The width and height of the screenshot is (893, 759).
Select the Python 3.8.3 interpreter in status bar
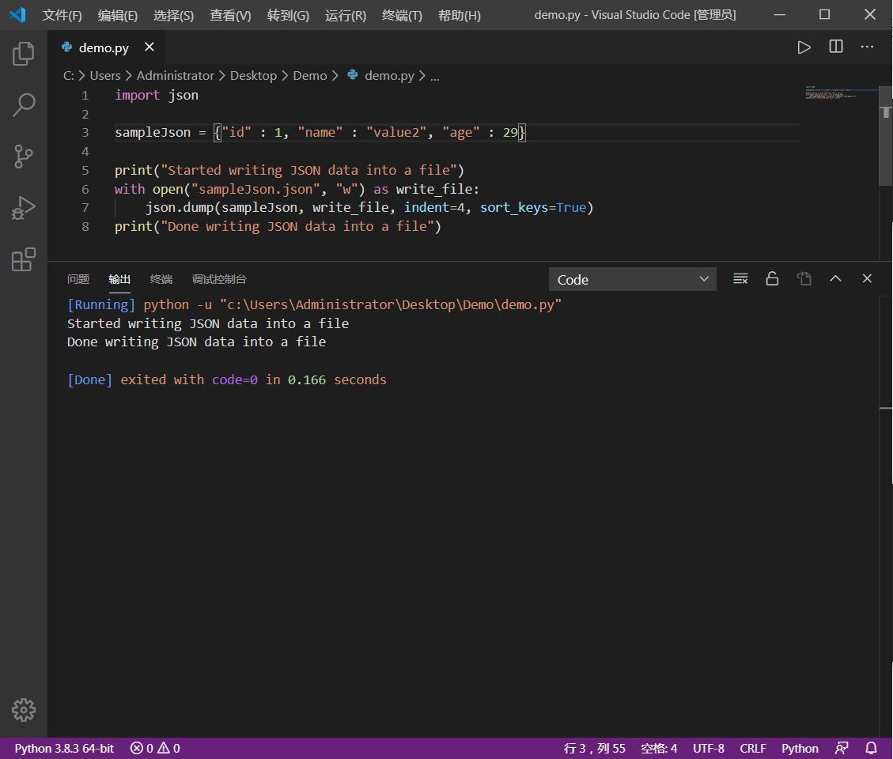point(63,748)
